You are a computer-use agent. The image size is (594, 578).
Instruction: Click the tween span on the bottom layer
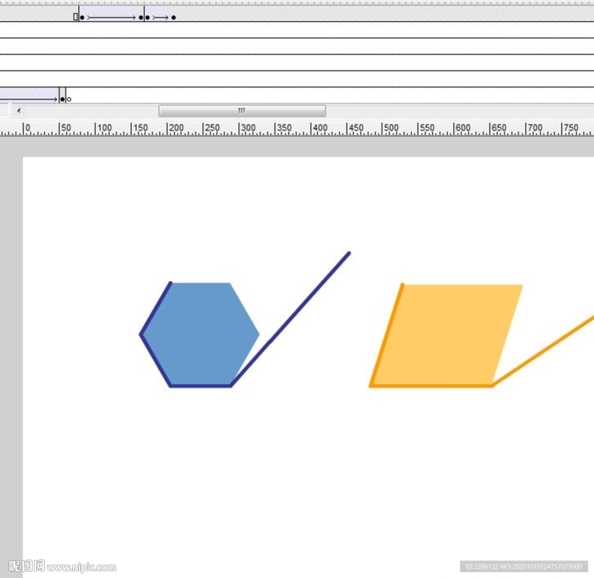(28, 95)
